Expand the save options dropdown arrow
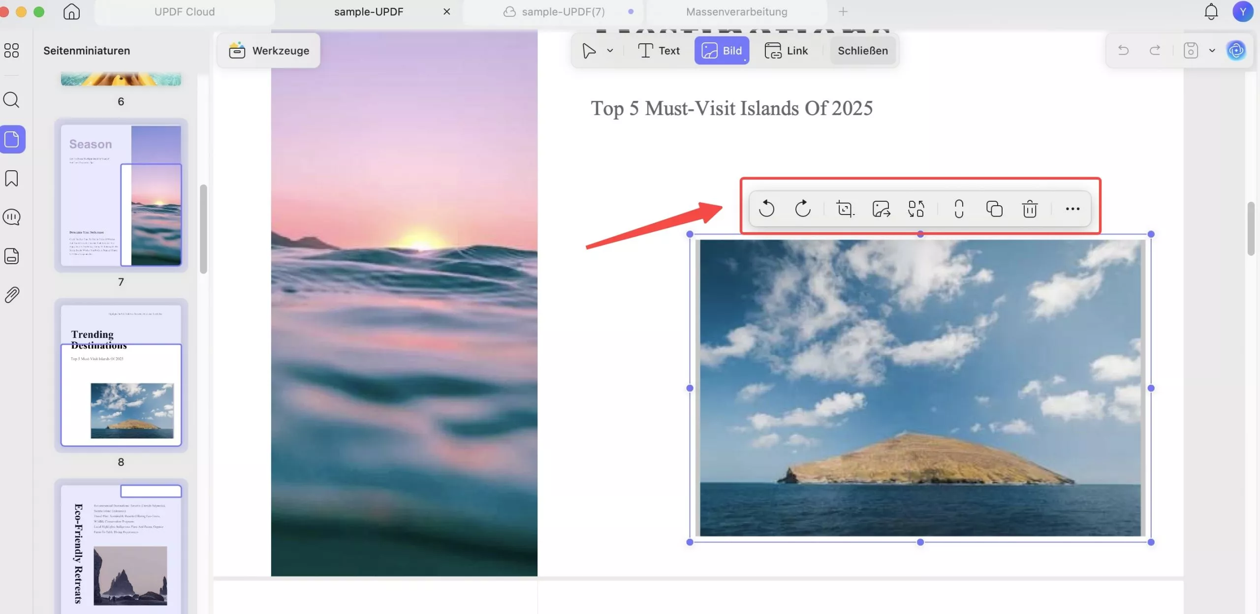Image resolution: width=1260 pixels, height=614 pixels. coord(1212,51)
